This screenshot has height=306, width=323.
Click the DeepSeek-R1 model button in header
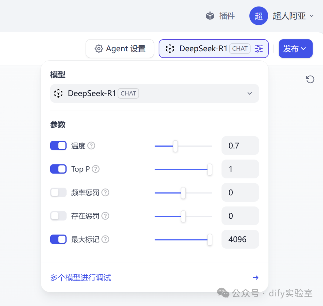pyautogui.click(x=214, y=49)
